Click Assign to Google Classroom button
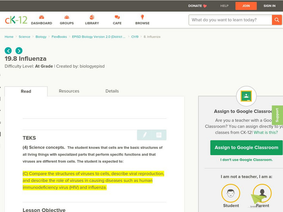Viewport: 283px width, 212px height. click(x=246, y=147)
